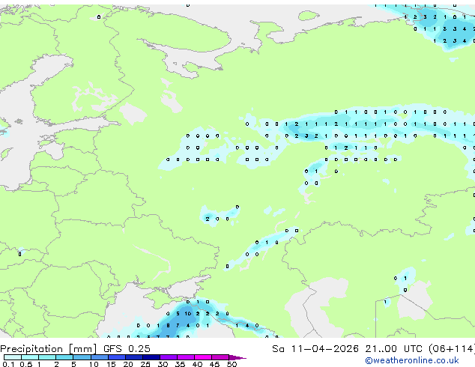Click the 20–25 mm dark blue swatch
This screenshot has width=475, height=367.
pos(133,357)
